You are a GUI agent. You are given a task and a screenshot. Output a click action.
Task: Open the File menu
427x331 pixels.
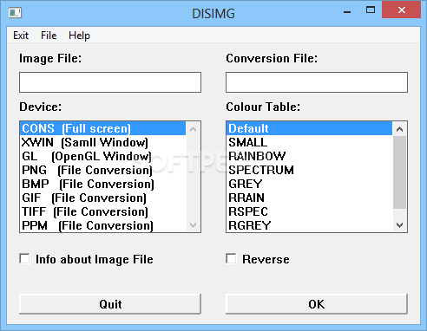pos(49,36)
